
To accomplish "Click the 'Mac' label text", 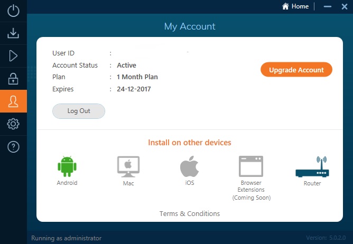I will 128,183.
